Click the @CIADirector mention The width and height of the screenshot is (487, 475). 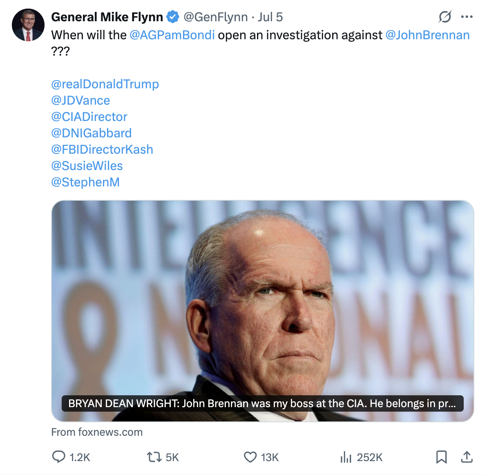pyautogui.click(x=89, y=117)
